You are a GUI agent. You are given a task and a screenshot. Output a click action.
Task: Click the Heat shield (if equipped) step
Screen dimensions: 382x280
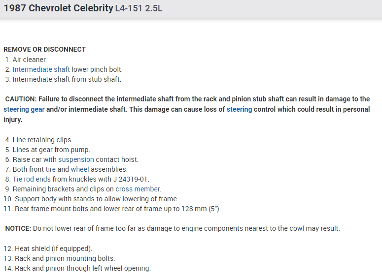(x=53, y=249)
